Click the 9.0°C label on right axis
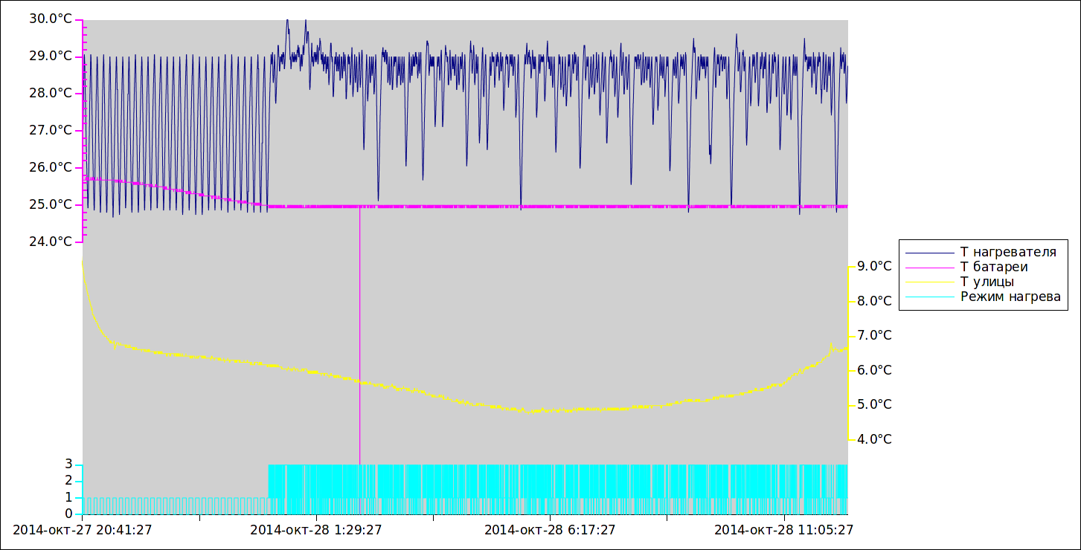The width and height of the screenshot is (1081, 550). pos(874,266)
